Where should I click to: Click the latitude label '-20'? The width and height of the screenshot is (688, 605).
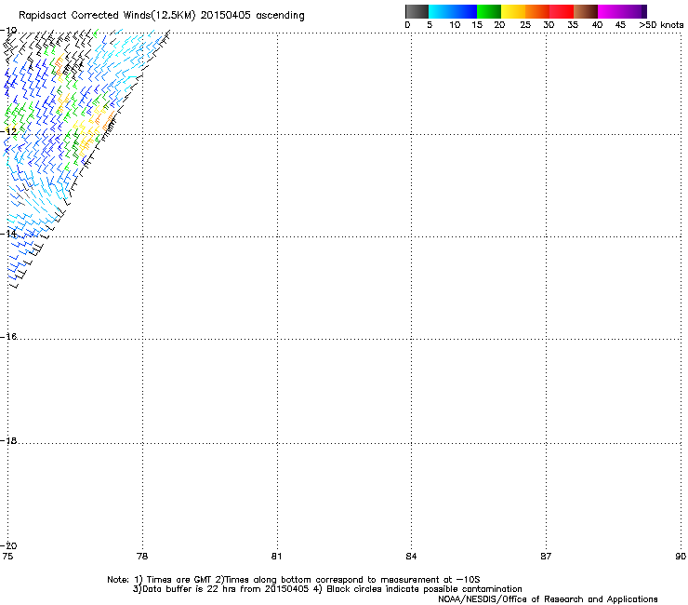coord(8,545)
